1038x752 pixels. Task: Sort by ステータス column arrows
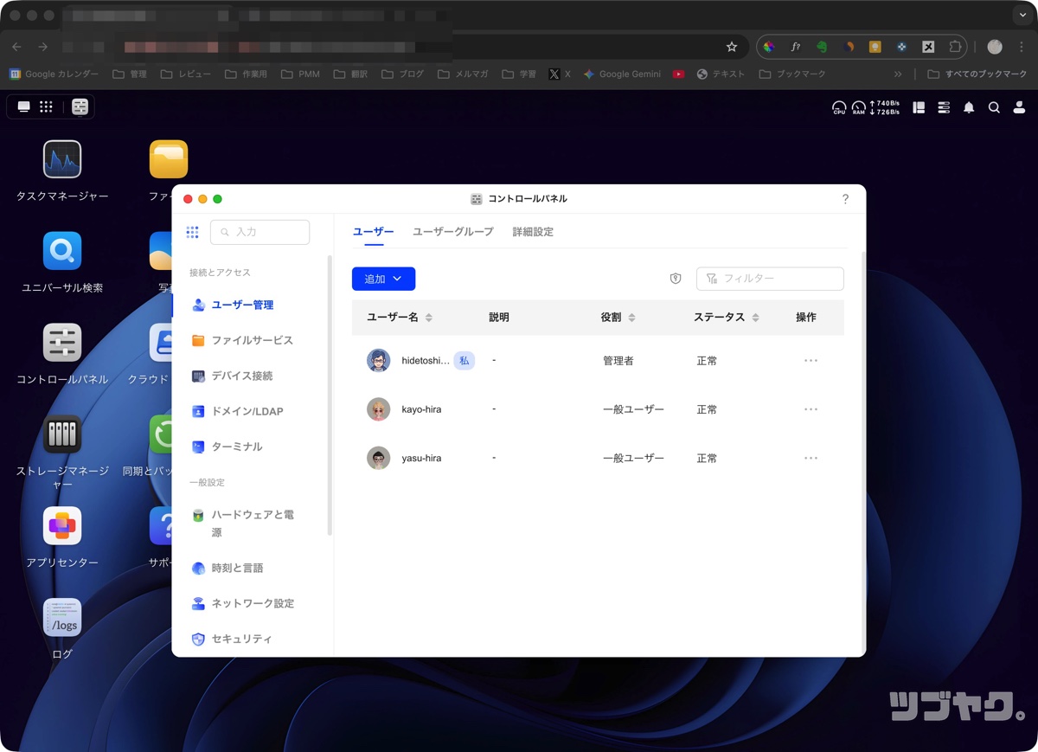click(755, 318)
